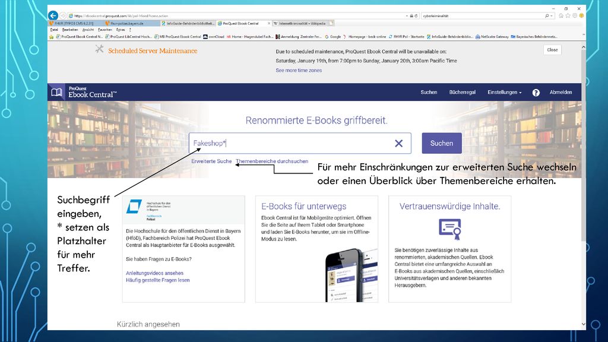Click the browser Home icon
The height and width of the screenshot is (342, 608).
coord(560,16)
